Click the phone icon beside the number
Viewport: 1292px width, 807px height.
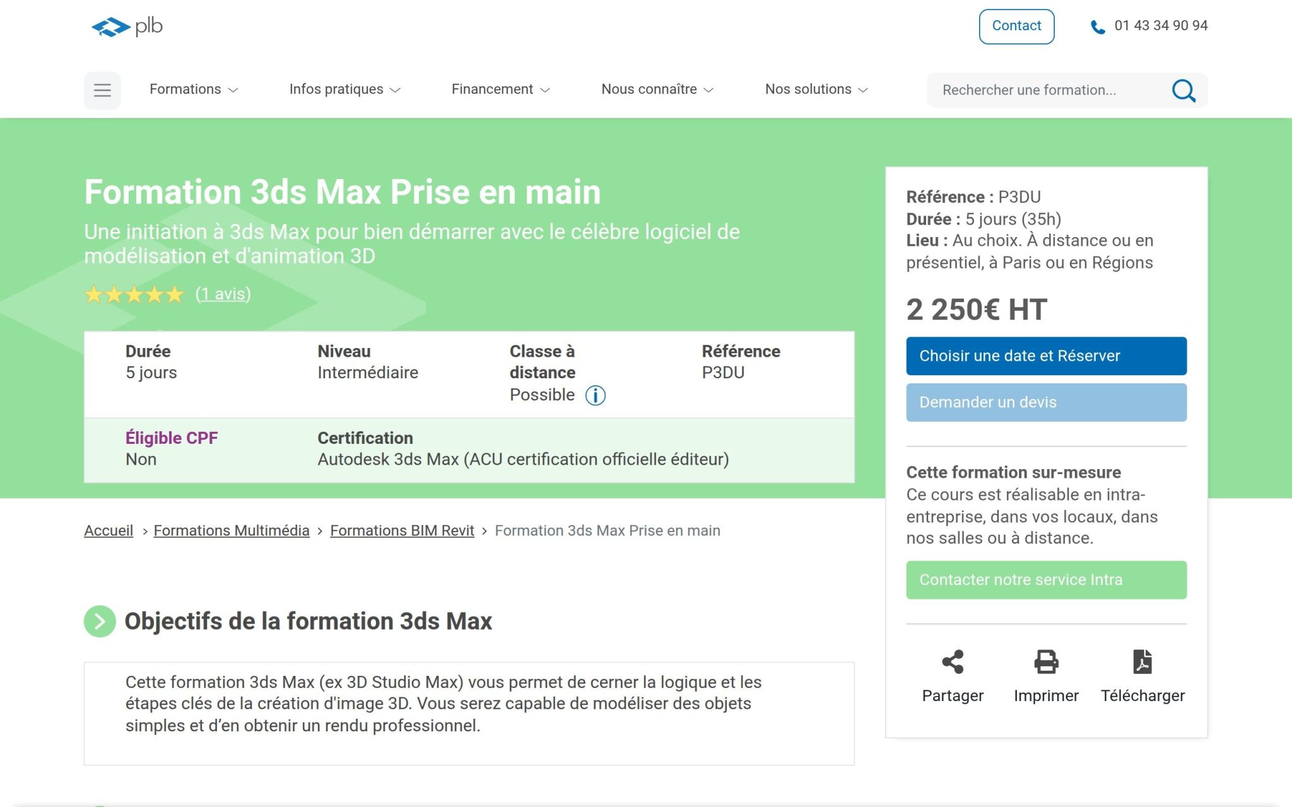[1098, 27]
